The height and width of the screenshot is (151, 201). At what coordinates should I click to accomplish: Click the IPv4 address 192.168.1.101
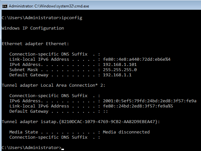click(120, 65)
